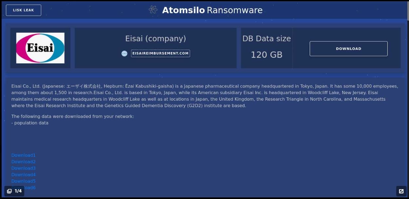The width and height of the screenshot is (409, 199).
Task: Open the Download2 link
Action: [x=23, y=162]
